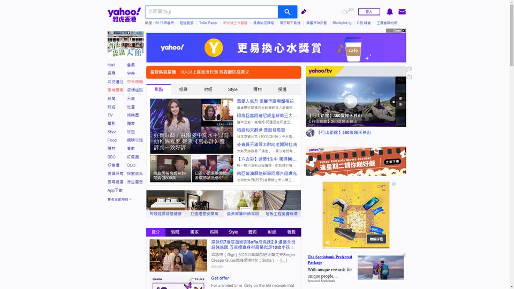Open the flooring samples sponsored thumbnail

click(282, 200)
